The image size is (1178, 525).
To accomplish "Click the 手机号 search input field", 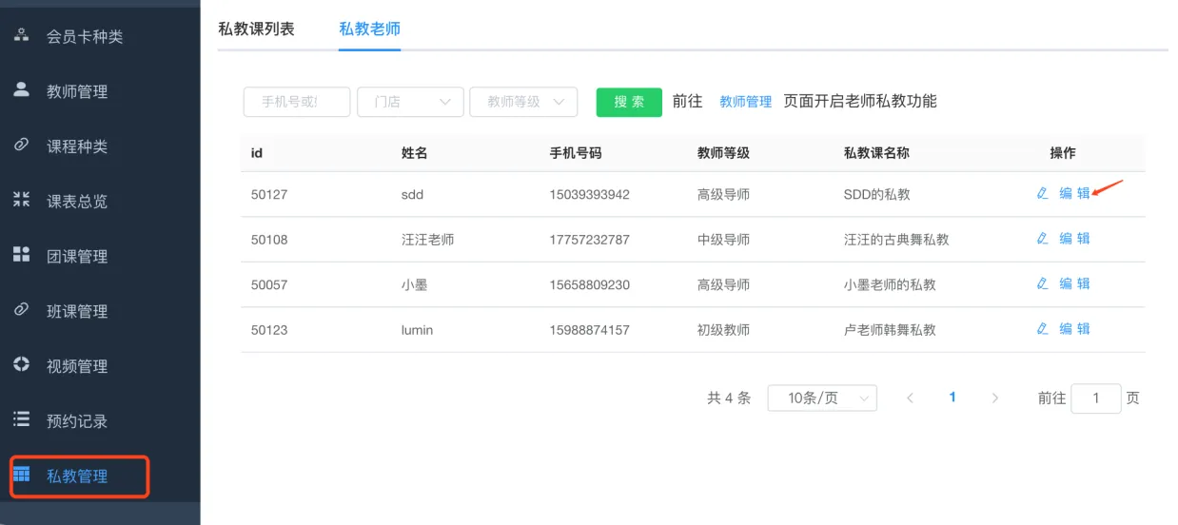I will [x=296, y=102].
